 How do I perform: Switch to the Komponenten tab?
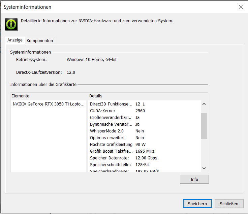40,40
